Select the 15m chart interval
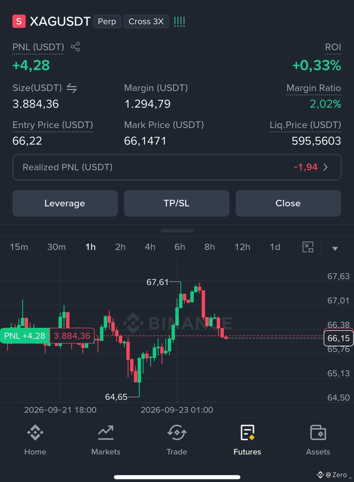The width and height of the screenshot is (354, 482). pyautogui.click(x=19, y=247)
